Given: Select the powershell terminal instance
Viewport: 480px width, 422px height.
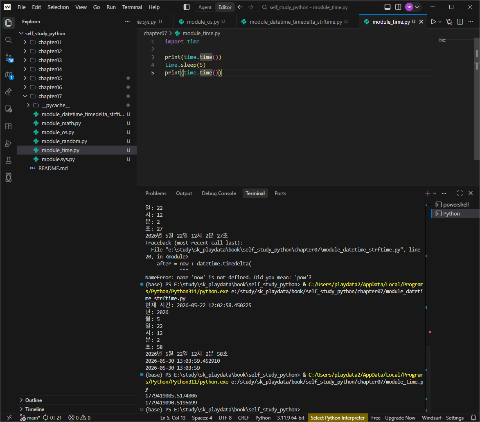Looking at the screenshot, I should click(x=455, y=204).
